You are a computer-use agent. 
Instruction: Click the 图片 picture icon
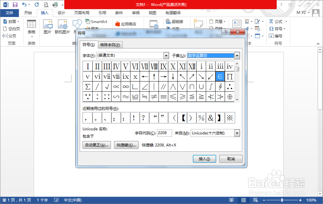tap(47, 27)
